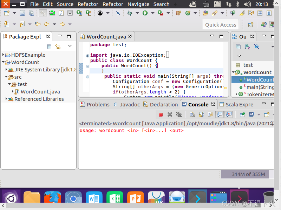Open the Search menu
The width and height of the screenshot is (281, 210).
pos(161,4)
